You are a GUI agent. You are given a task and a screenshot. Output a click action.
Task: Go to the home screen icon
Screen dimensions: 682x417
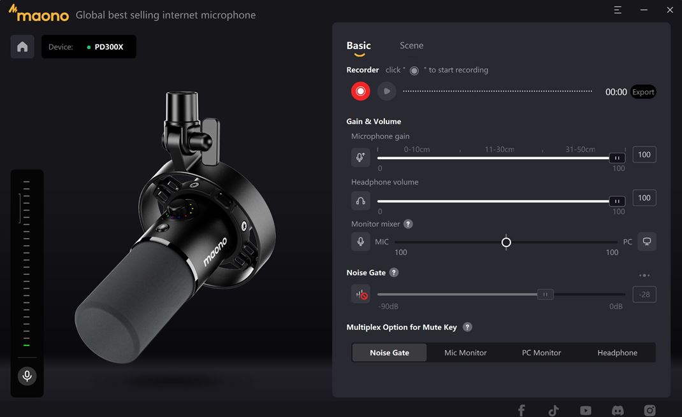click(22, 46)
